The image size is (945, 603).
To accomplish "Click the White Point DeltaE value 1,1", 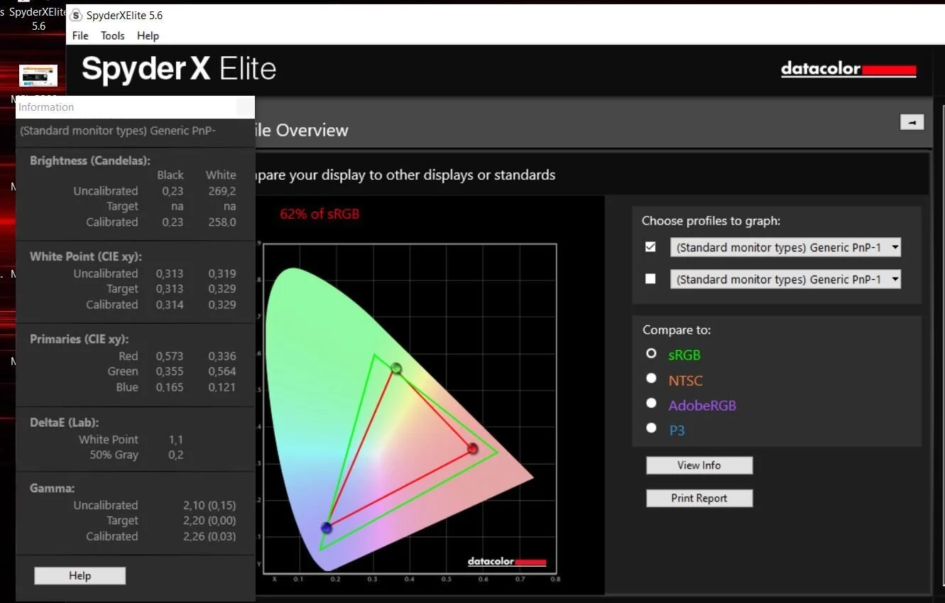I will coord(176,440).
